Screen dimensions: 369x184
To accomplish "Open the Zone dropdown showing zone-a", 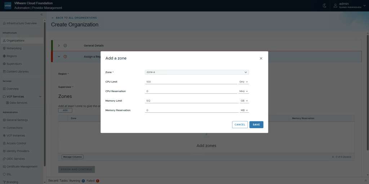I will click(x=197, y=72).
